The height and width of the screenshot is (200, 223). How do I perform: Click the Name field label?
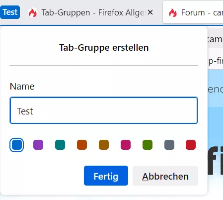(22, 87)
